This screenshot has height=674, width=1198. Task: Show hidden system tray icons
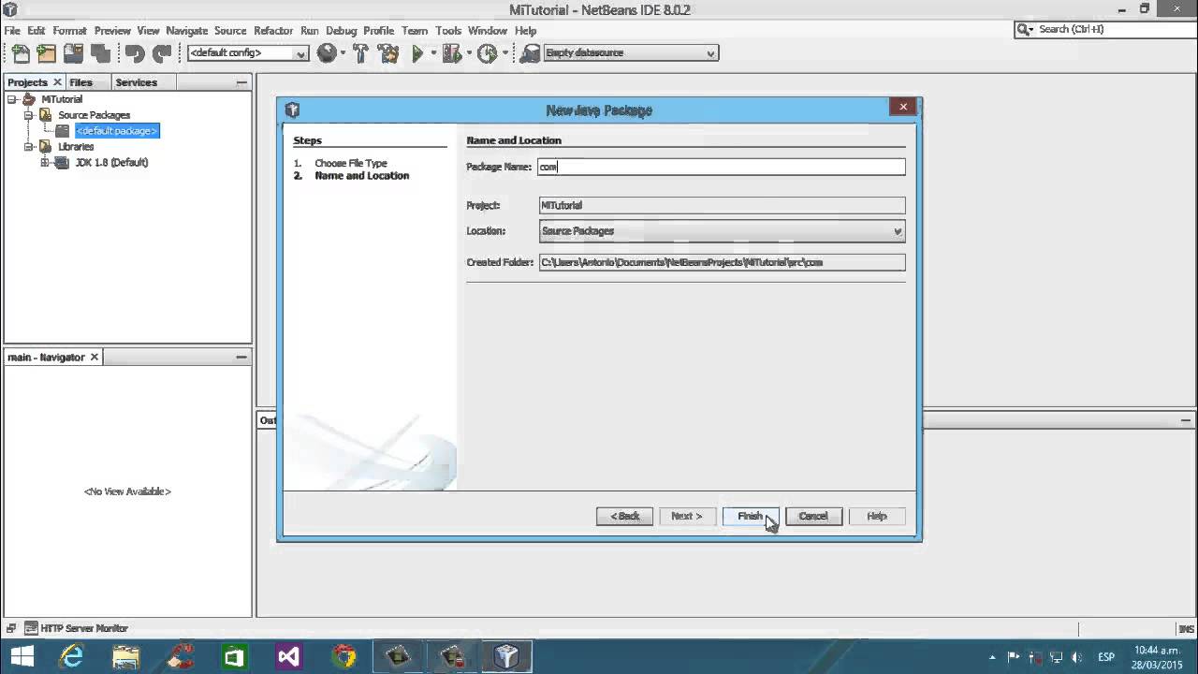click(x=992, y=657)
